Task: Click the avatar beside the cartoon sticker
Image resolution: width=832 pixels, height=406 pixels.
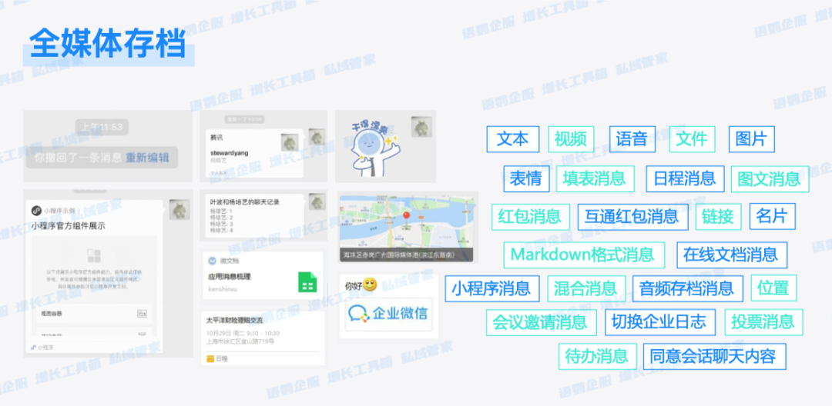Action: coord(420,127)
